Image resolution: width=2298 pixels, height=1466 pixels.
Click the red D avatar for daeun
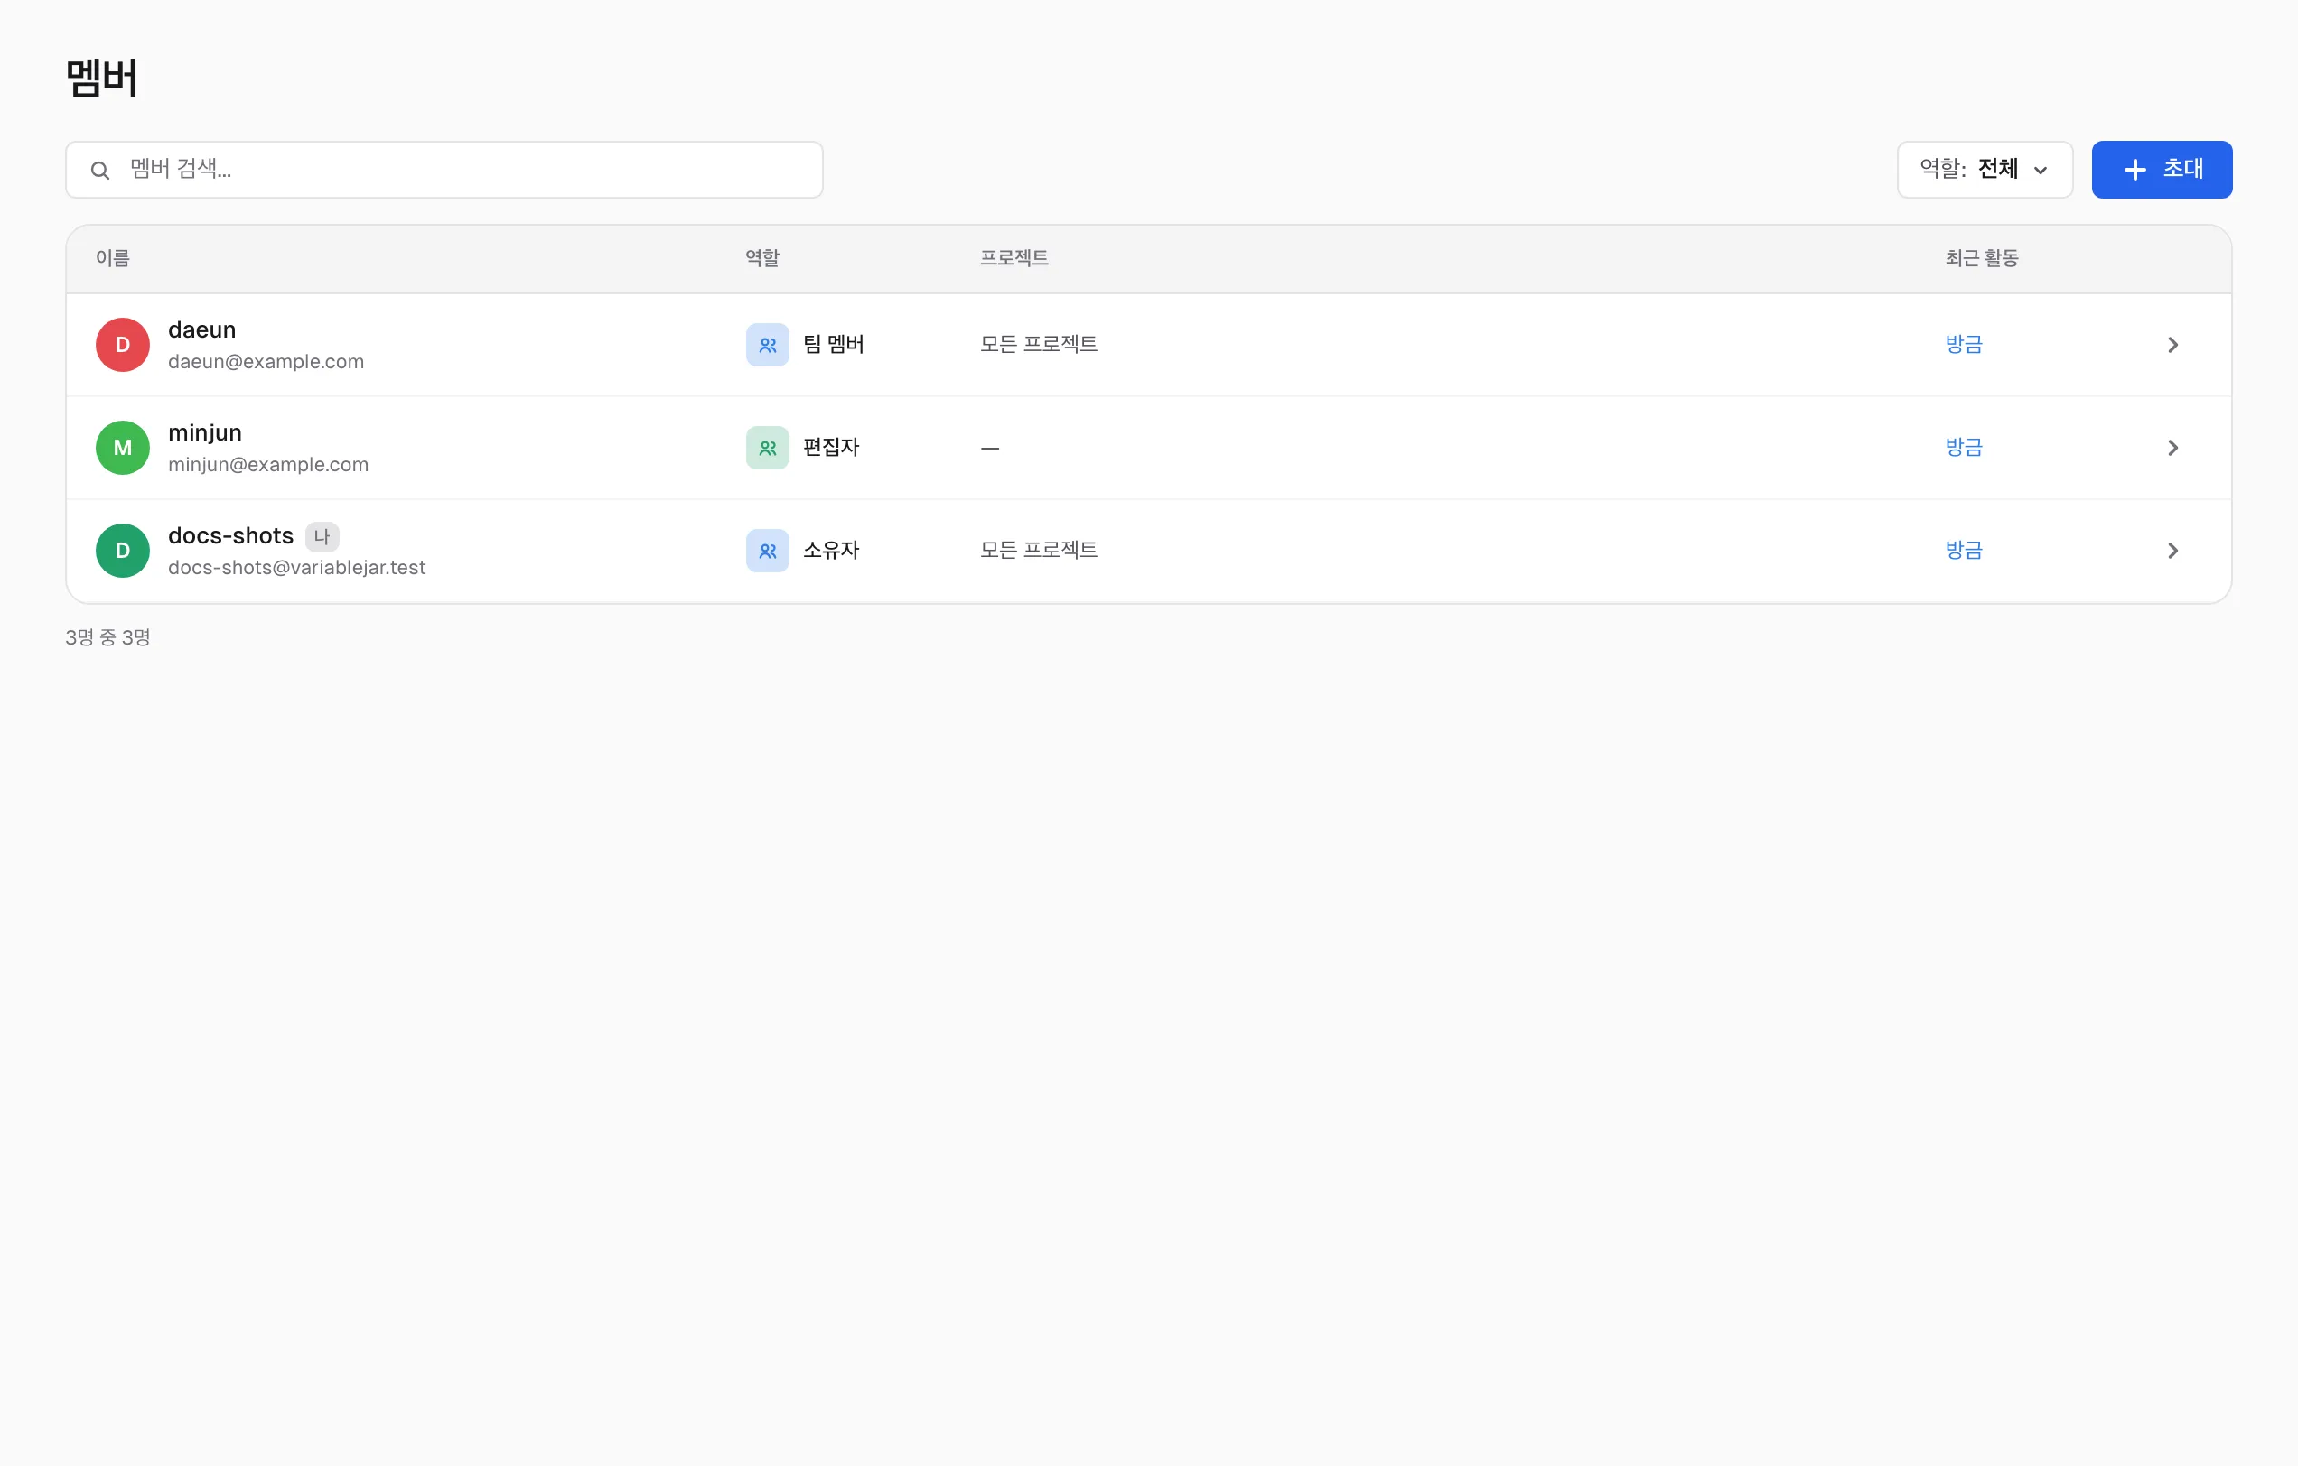(123, 344)
